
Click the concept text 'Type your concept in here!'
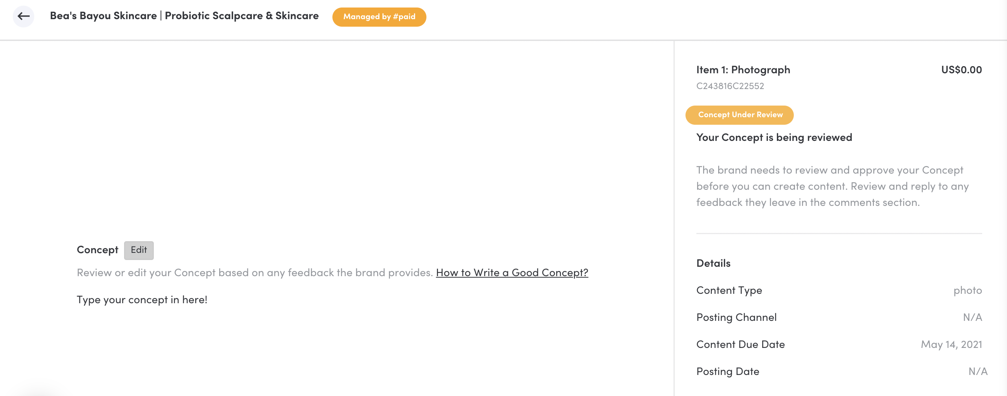tap(142, 299)
